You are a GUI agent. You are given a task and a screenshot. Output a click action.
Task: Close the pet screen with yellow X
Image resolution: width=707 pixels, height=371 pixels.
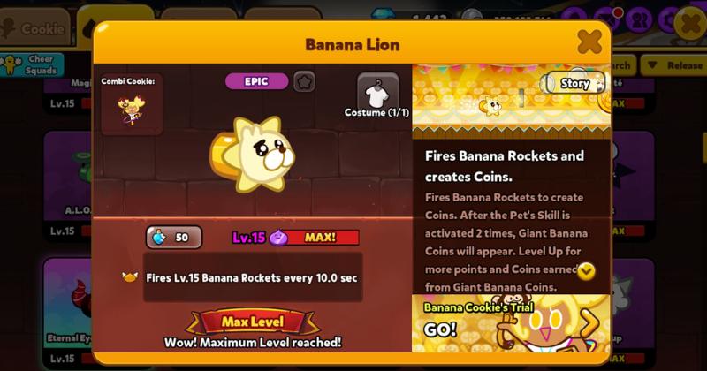click(x=690, y=23)
